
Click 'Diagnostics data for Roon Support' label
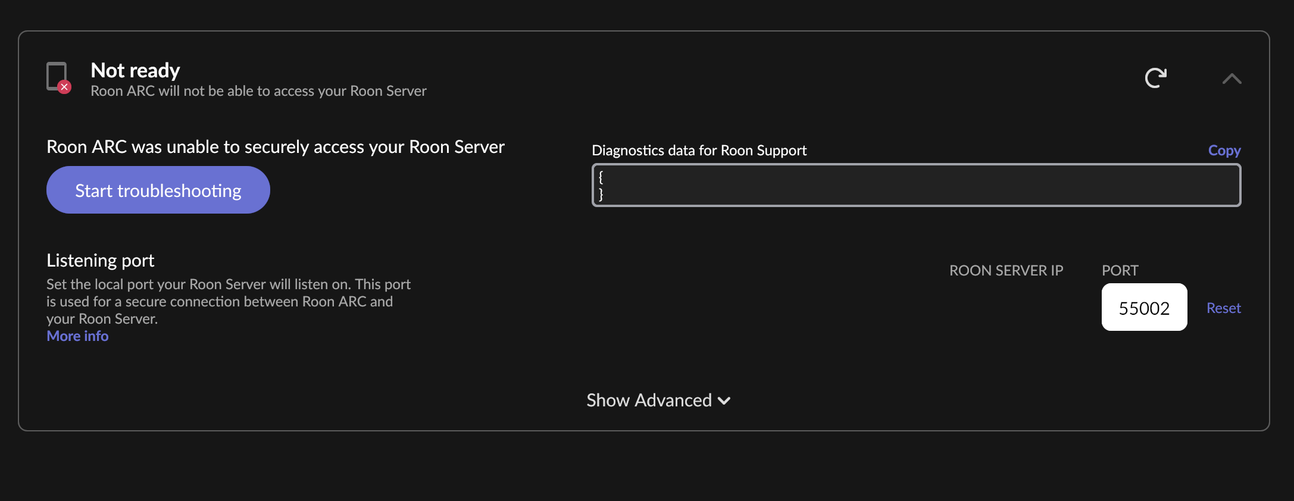699,151
